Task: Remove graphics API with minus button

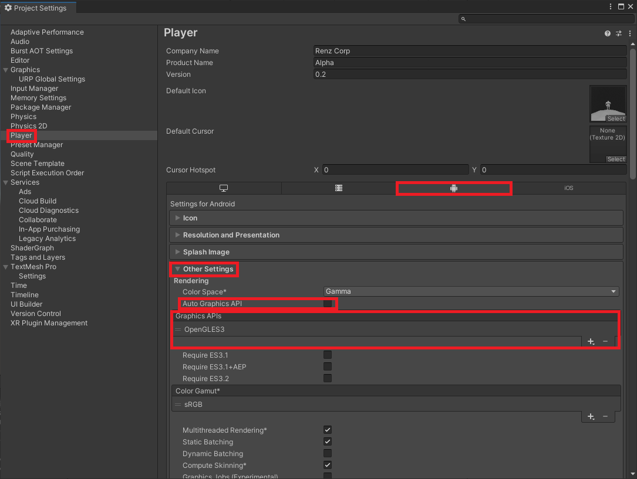Action: click(605, 341)
